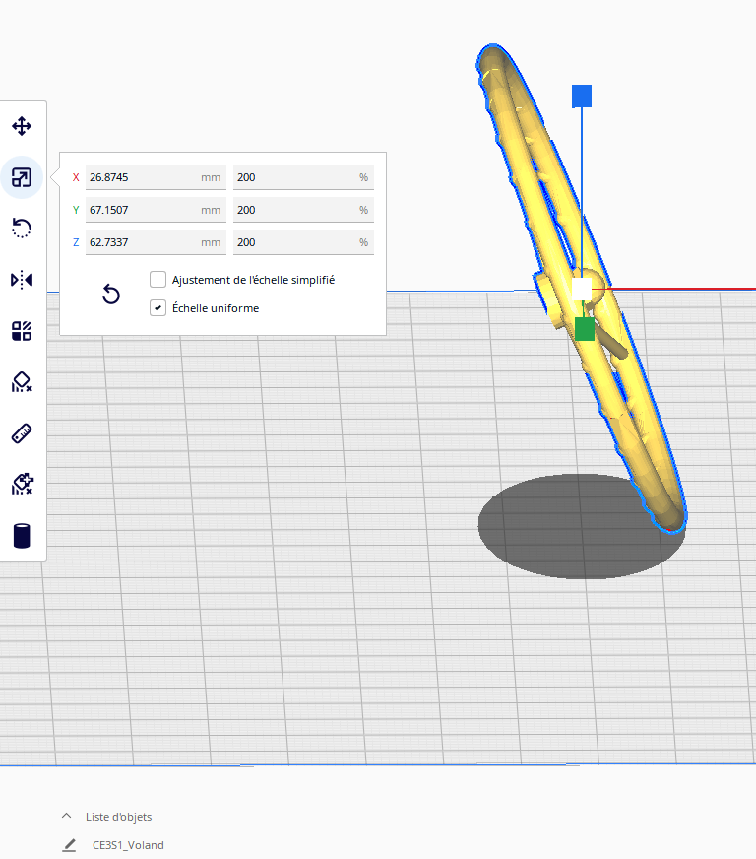Image resolution: width=756 pixels, height=859 pixels.
Task: Select the Support Blocker tool
Action: [x=22, y=382]
